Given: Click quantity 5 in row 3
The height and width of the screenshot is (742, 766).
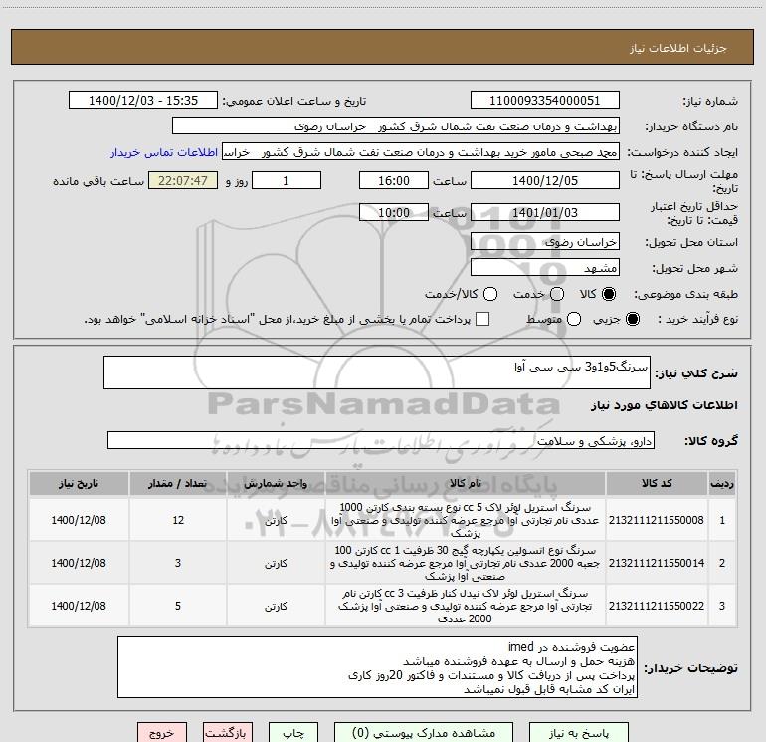Looking at the screenshot, I should click(x=178, y=606).
